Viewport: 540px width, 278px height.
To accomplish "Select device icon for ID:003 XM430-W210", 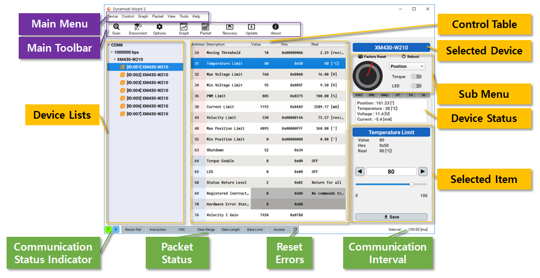I will [x=122, y=82].
